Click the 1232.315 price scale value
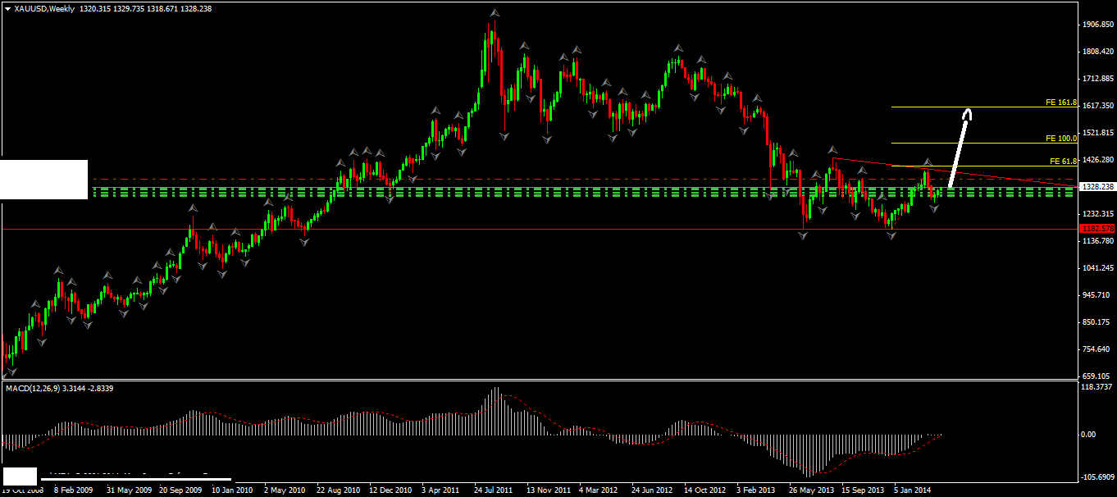Screen dimensions: 1117x497 [1098, 214]
